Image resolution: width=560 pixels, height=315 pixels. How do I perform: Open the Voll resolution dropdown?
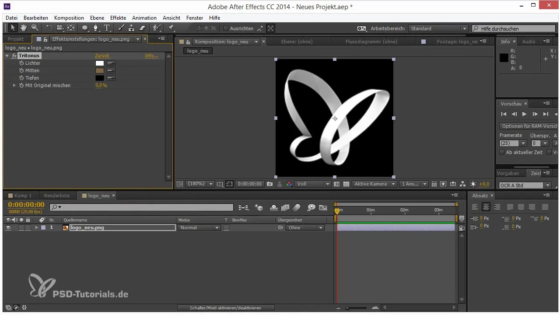point(313,184)
